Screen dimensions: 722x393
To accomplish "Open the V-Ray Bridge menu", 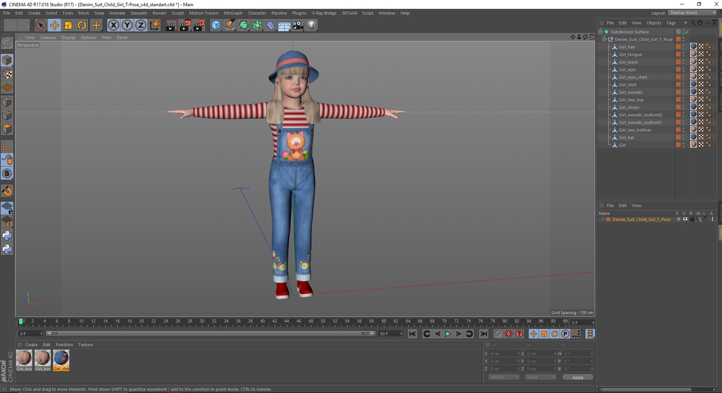I will (324, 13).
